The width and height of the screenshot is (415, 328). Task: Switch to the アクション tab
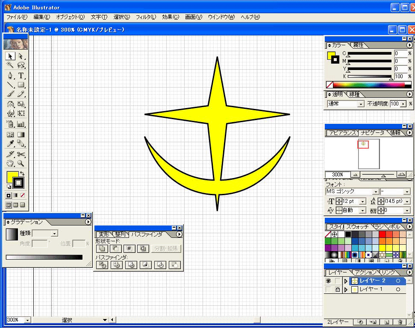[x=365, y=272]
